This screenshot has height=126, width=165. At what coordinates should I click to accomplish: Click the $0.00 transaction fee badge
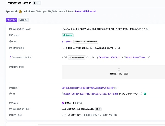tap(98, 109)
